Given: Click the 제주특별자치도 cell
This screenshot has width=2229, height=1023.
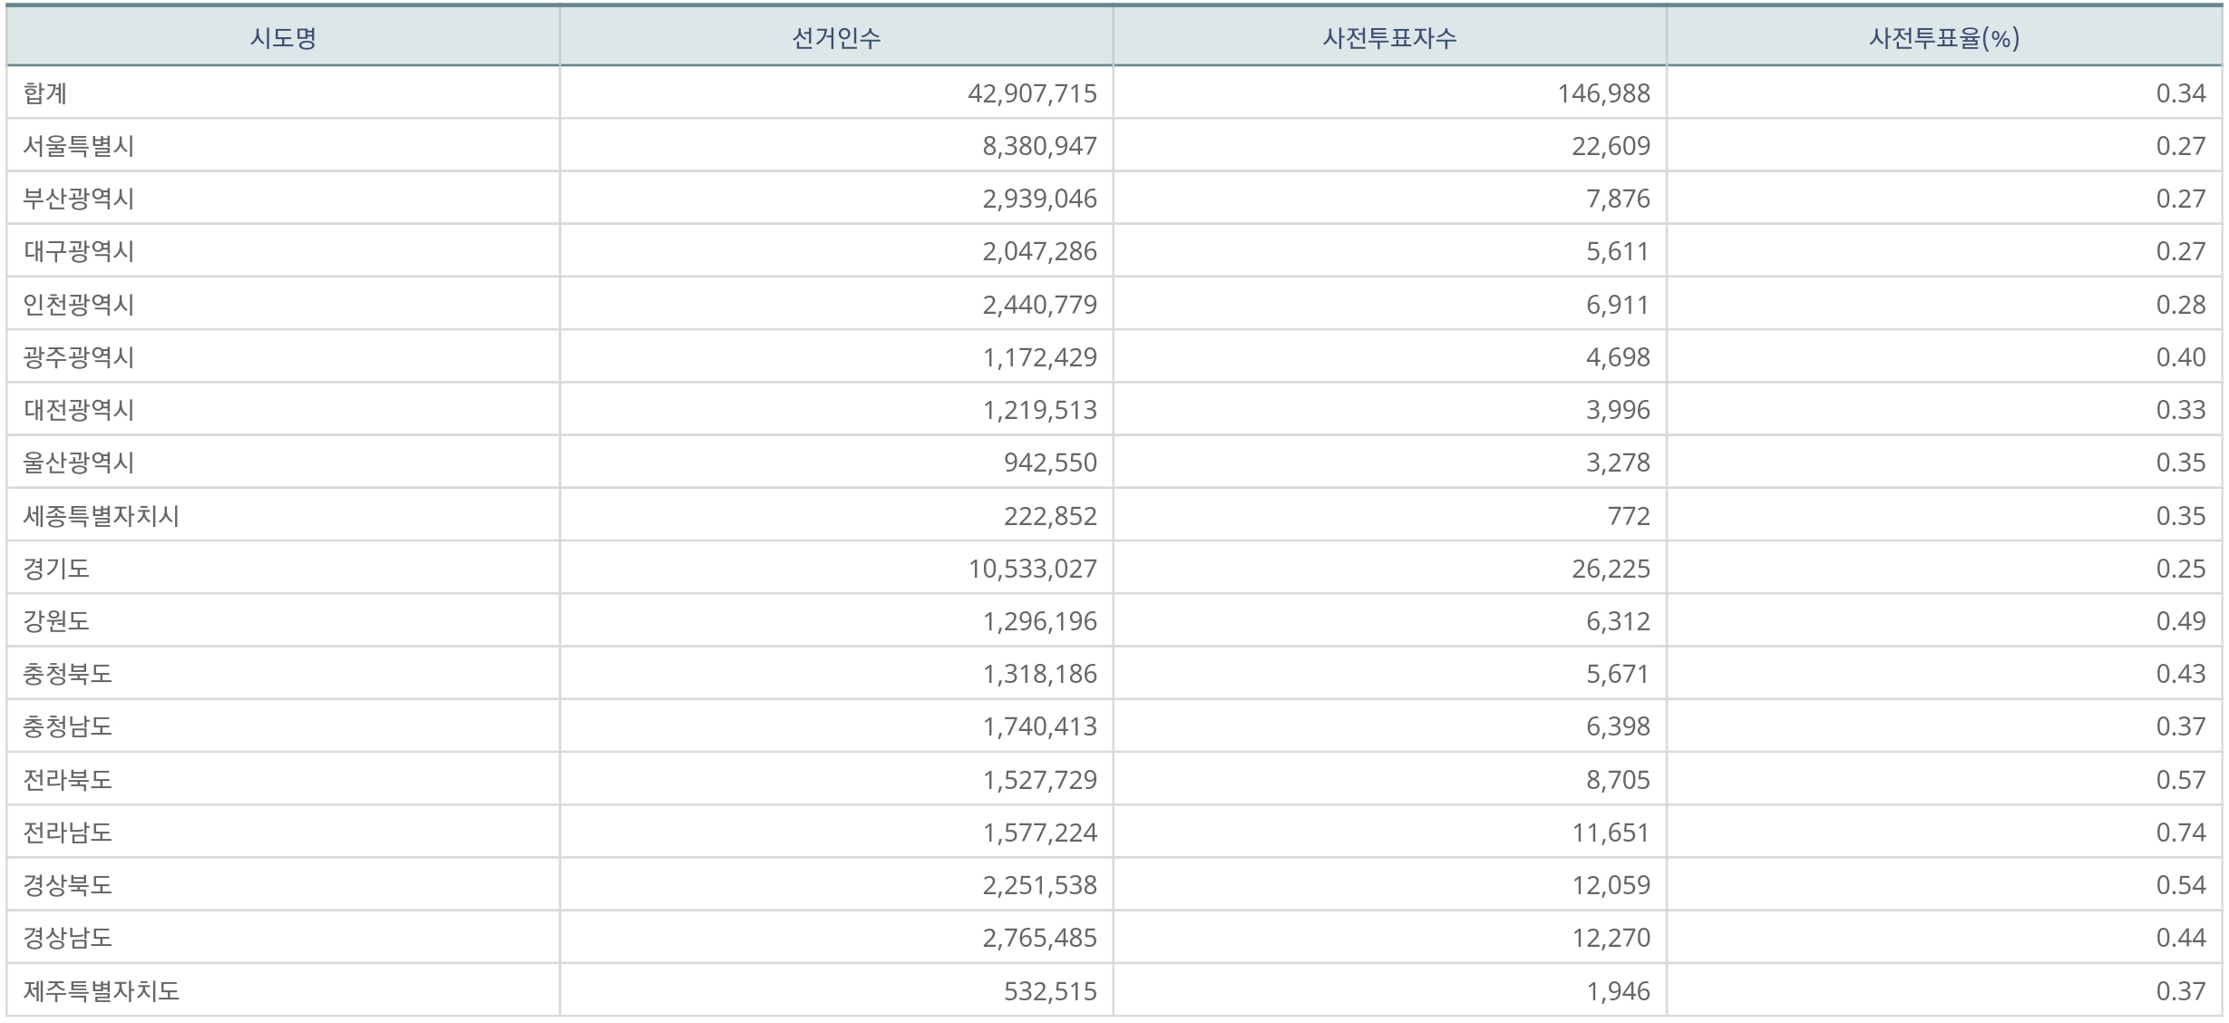Looking at the screenshot, I should coord(102,991).
